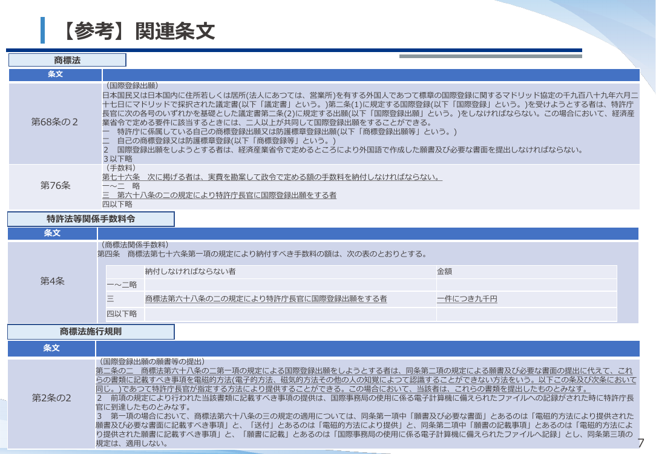Click the 第2条の2 row header cell
656x454 pixels.
tap(51, 398)
